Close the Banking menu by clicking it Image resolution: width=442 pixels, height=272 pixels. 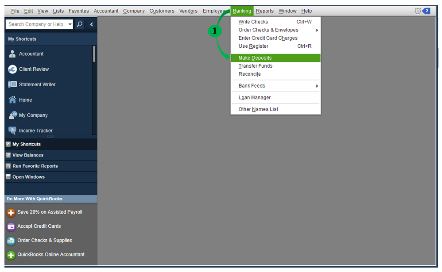pos(242,11)
